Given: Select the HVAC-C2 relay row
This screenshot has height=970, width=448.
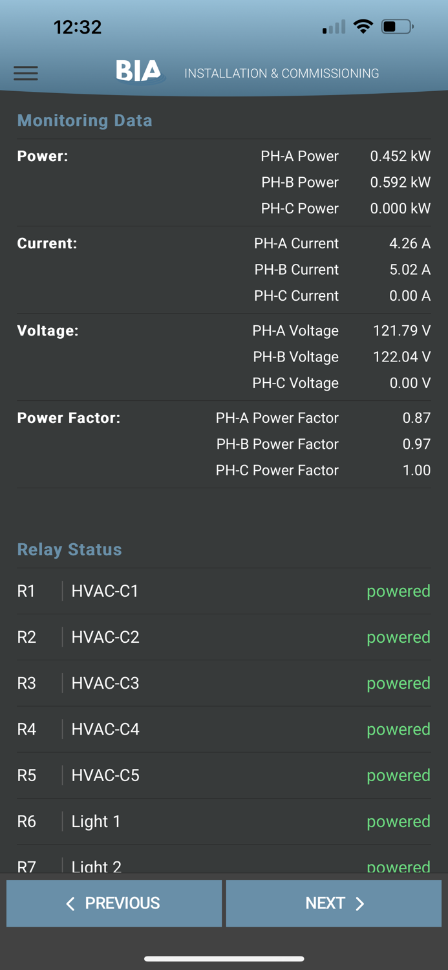Looking at the screenshot, I should (224, 637).
